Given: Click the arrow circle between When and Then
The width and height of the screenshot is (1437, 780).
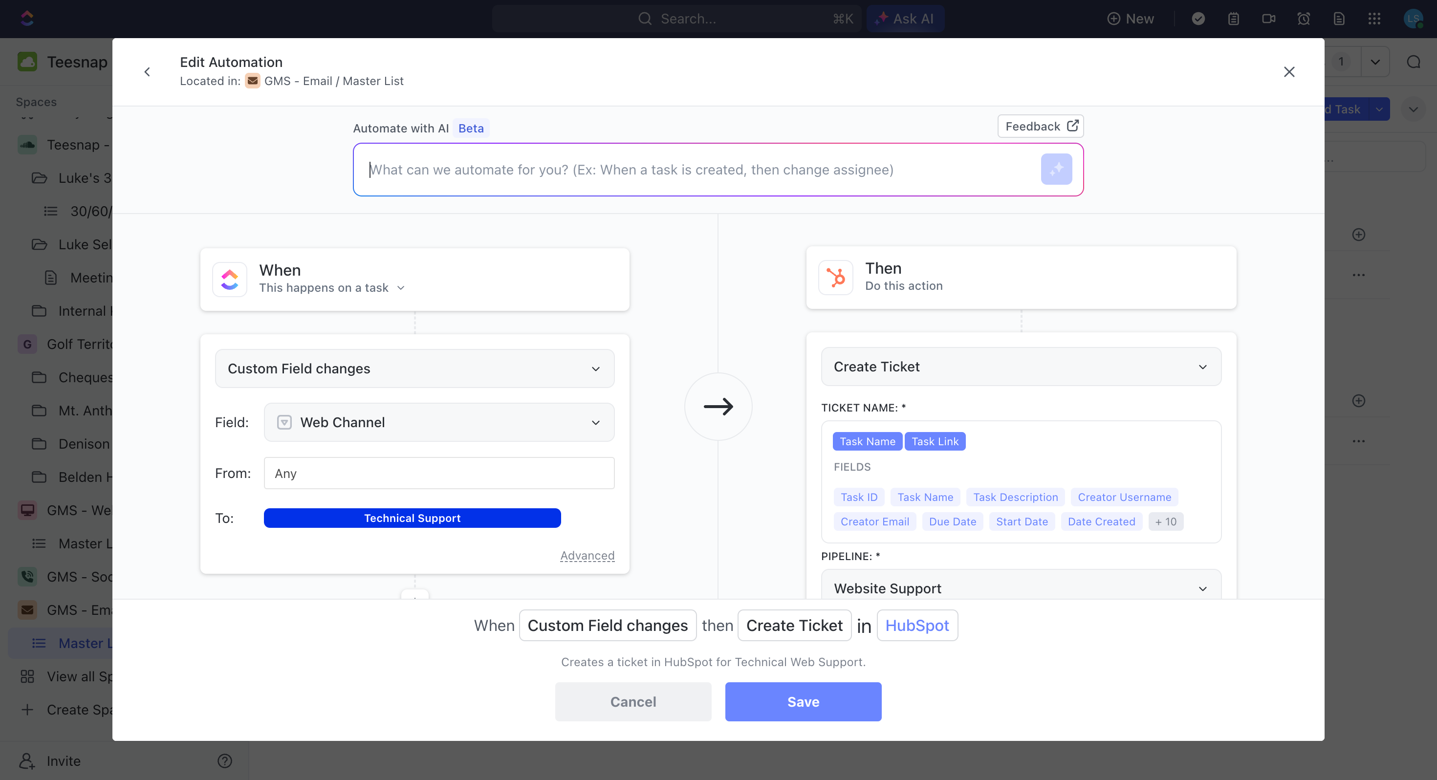Looking at the screenshot, I should point(718,406).
